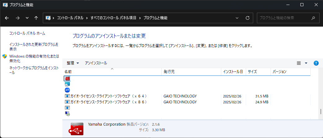
Task: Expand the view options dropdown arrow
Action: pos(306,63)
